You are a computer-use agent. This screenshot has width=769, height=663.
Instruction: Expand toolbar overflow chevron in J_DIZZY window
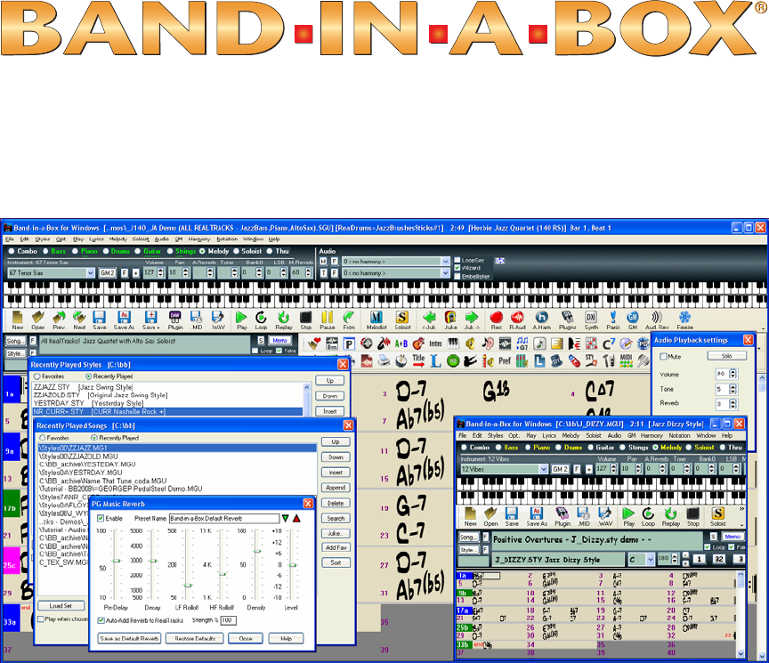click(x=741, y=509)
